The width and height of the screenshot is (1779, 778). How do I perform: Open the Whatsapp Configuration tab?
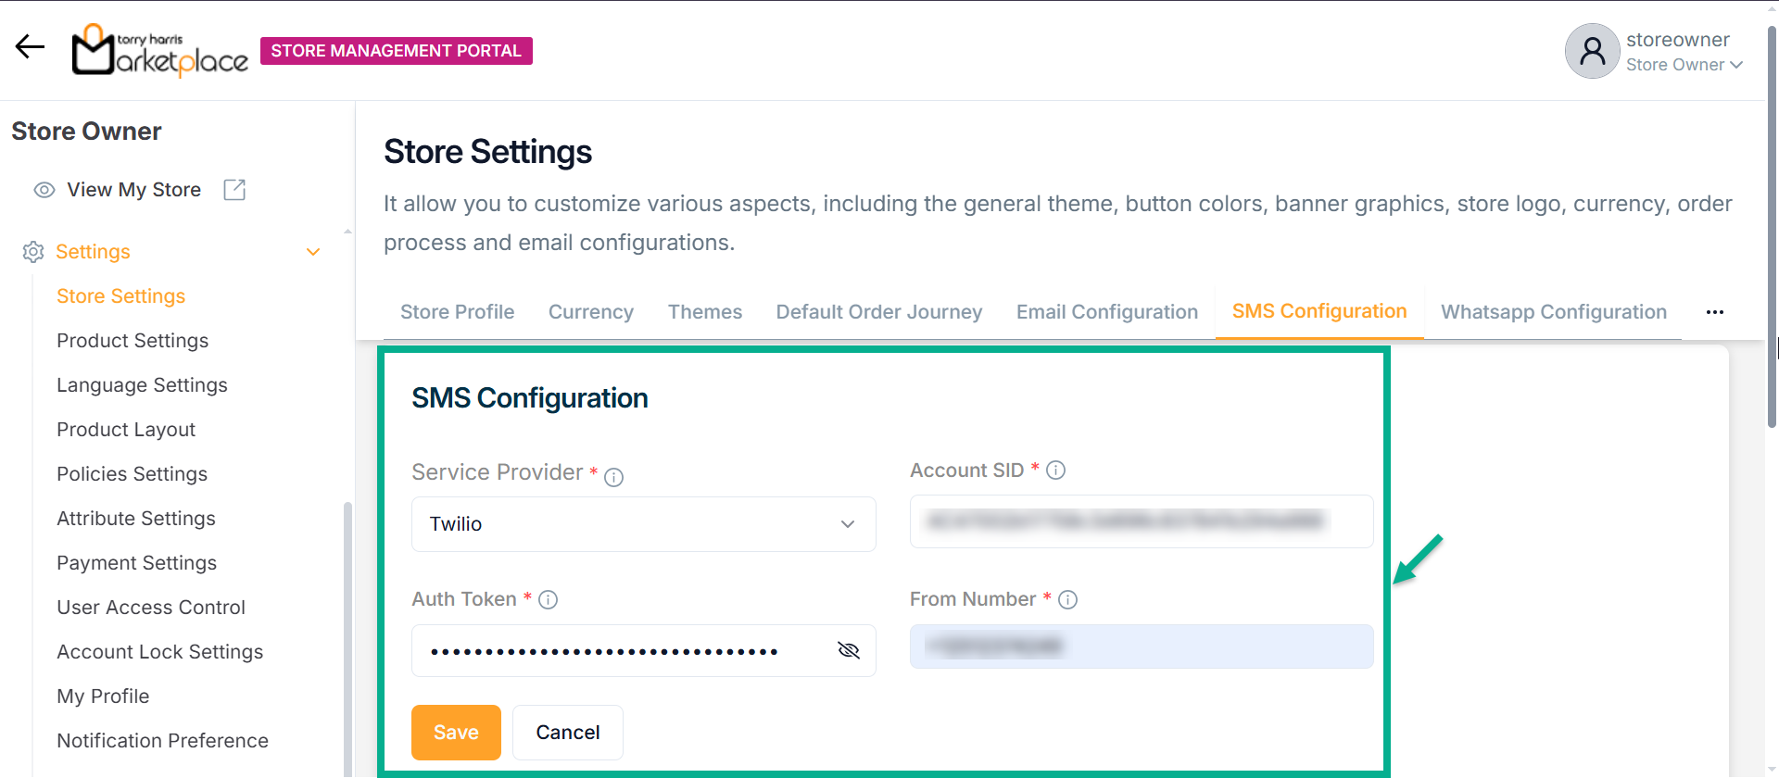(1553, 312)
